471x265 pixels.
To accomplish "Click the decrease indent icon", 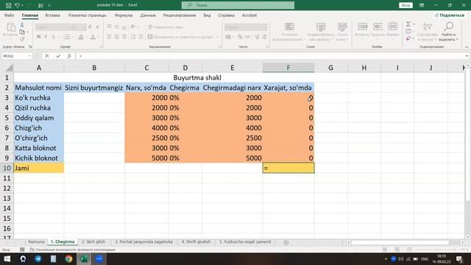I will pyautogui.click(x=133, y=37).
